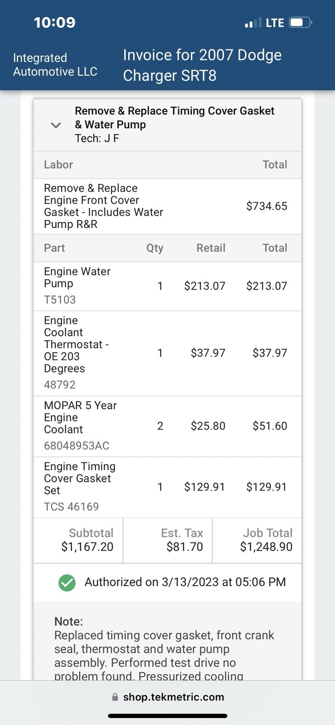Tap the lock icon beside the URL
Screen dimensions: 335x725
pos(115,697)
